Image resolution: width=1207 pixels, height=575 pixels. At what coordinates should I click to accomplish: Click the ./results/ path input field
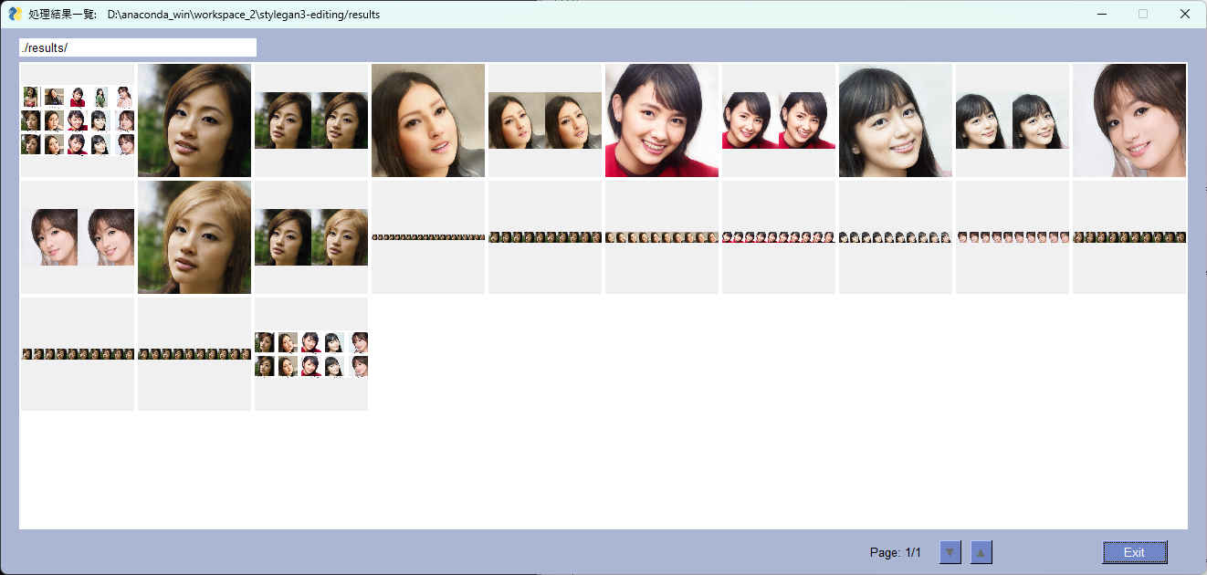point(137,47)
